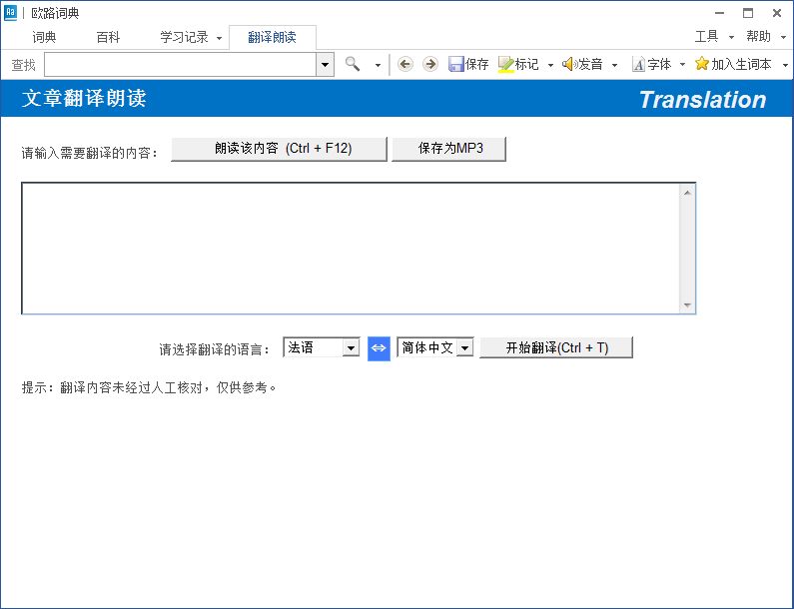Swap languages with the blue arrow button

[x=379, y=347]
